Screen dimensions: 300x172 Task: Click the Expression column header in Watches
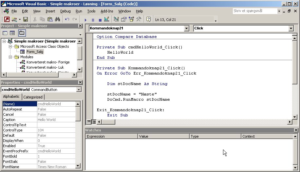click(111, 136)
